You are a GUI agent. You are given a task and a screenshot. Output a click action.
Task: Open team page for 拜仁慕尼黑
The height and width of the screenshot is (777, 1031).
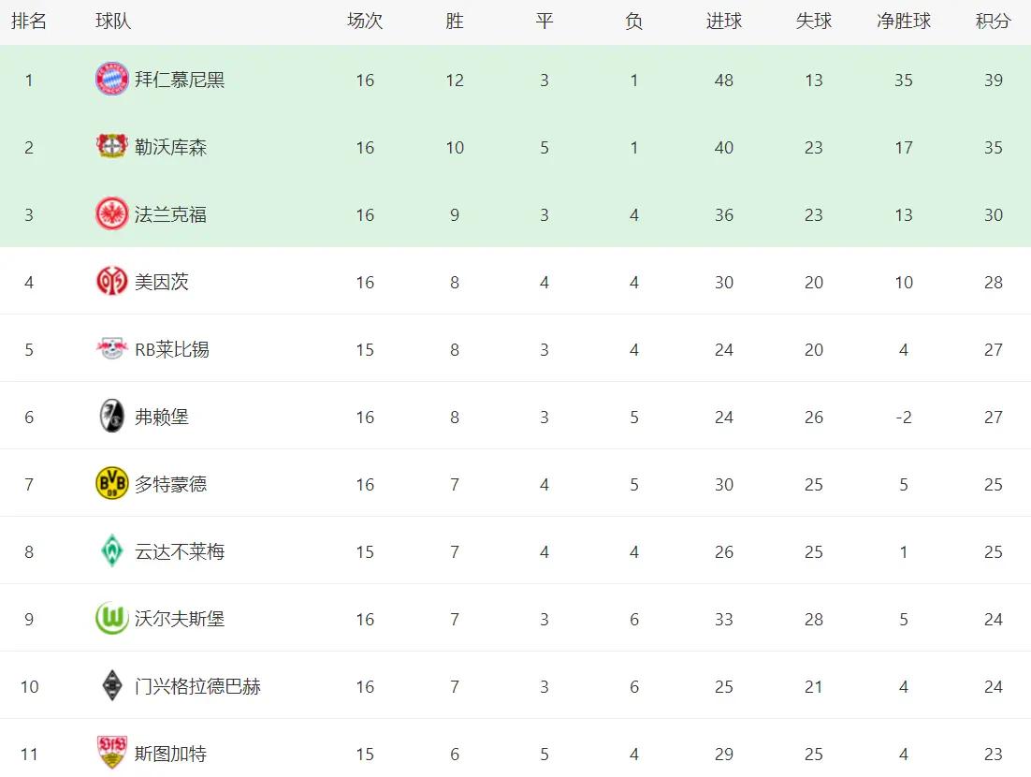(180, 80)
